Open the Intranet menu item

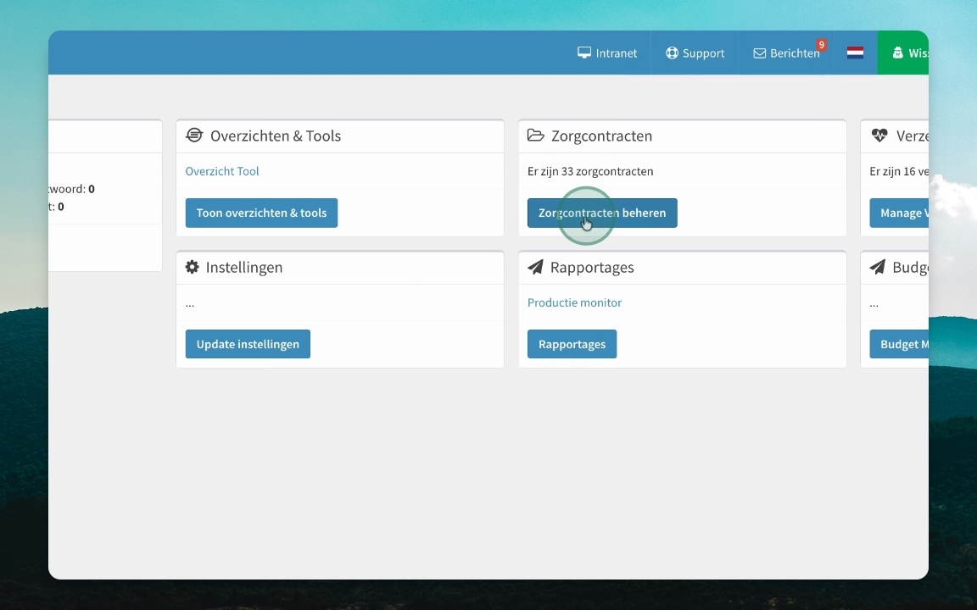[607, 53]
